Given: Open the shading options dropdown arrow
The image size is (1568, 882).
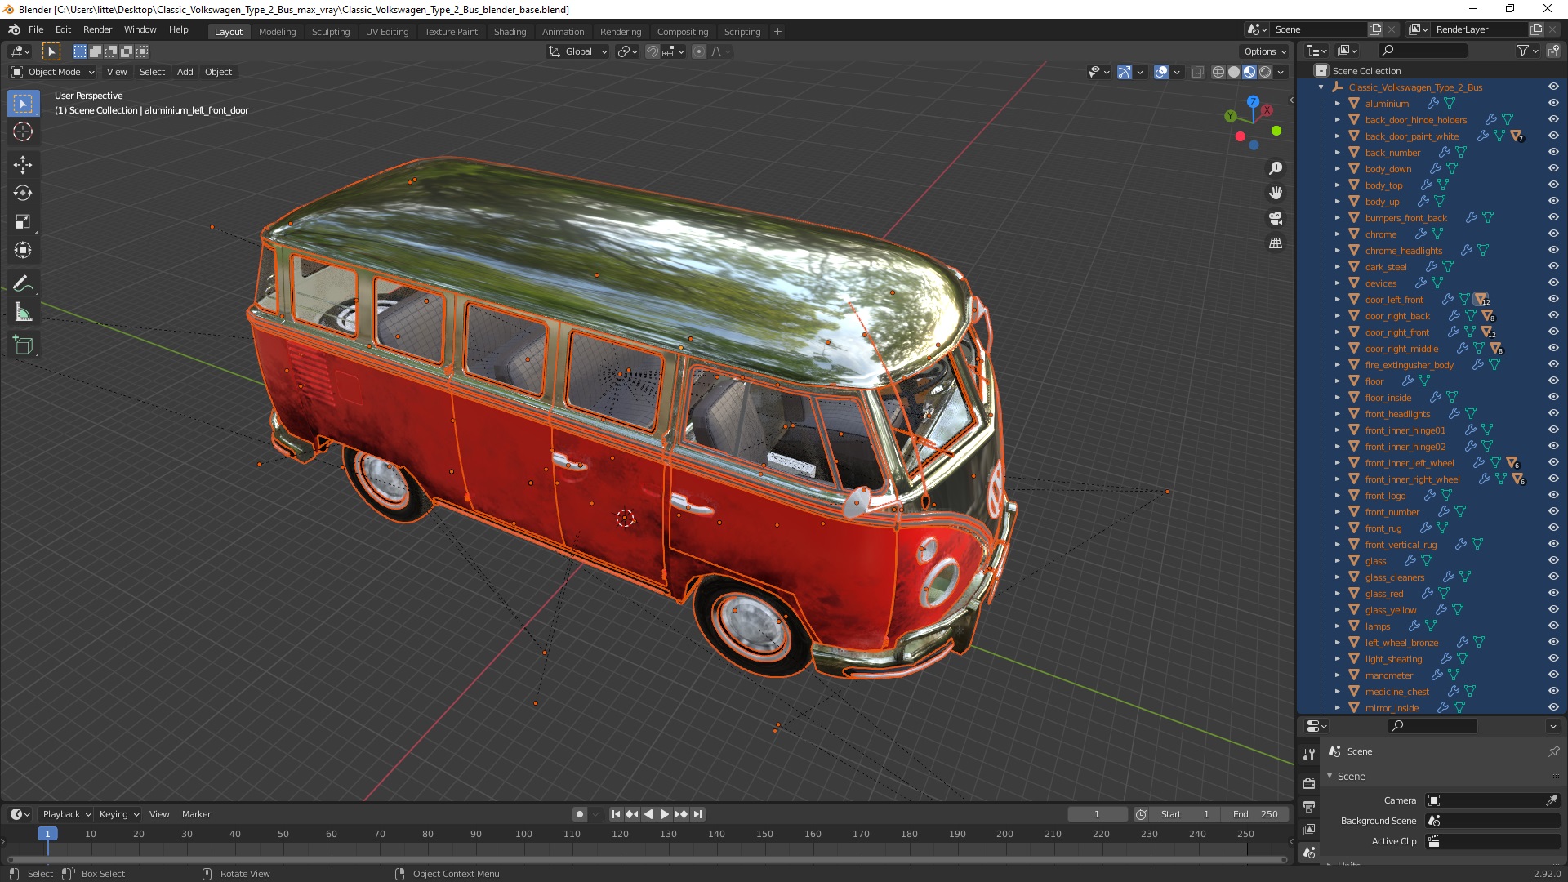Looking at the screenshot, I should coord(1281,72).
